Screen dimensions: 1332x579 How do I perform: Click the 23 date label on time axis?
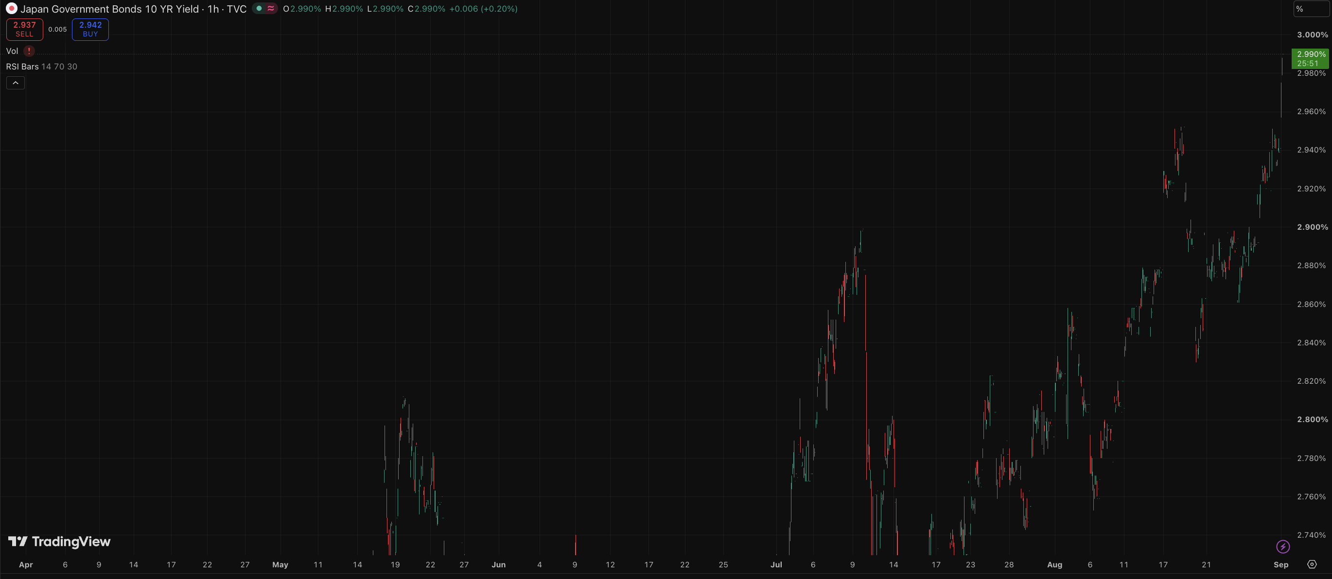970,564
